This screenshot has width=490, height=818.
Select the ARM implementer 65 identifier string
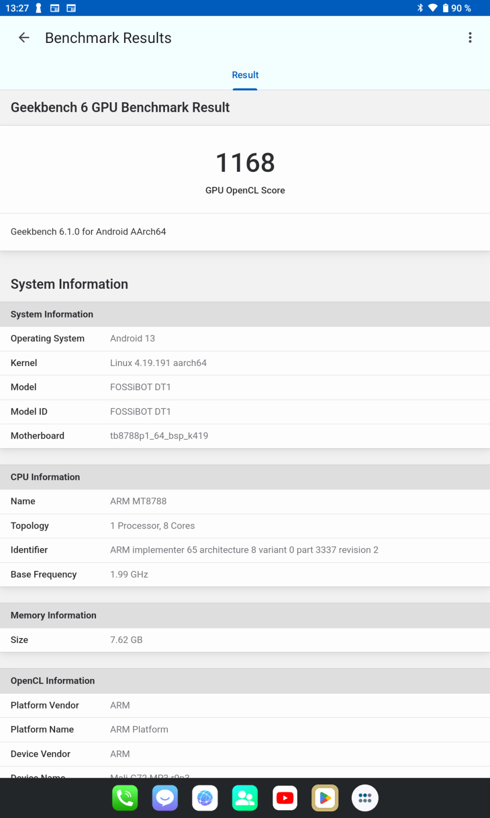click(x=244, y=550)
